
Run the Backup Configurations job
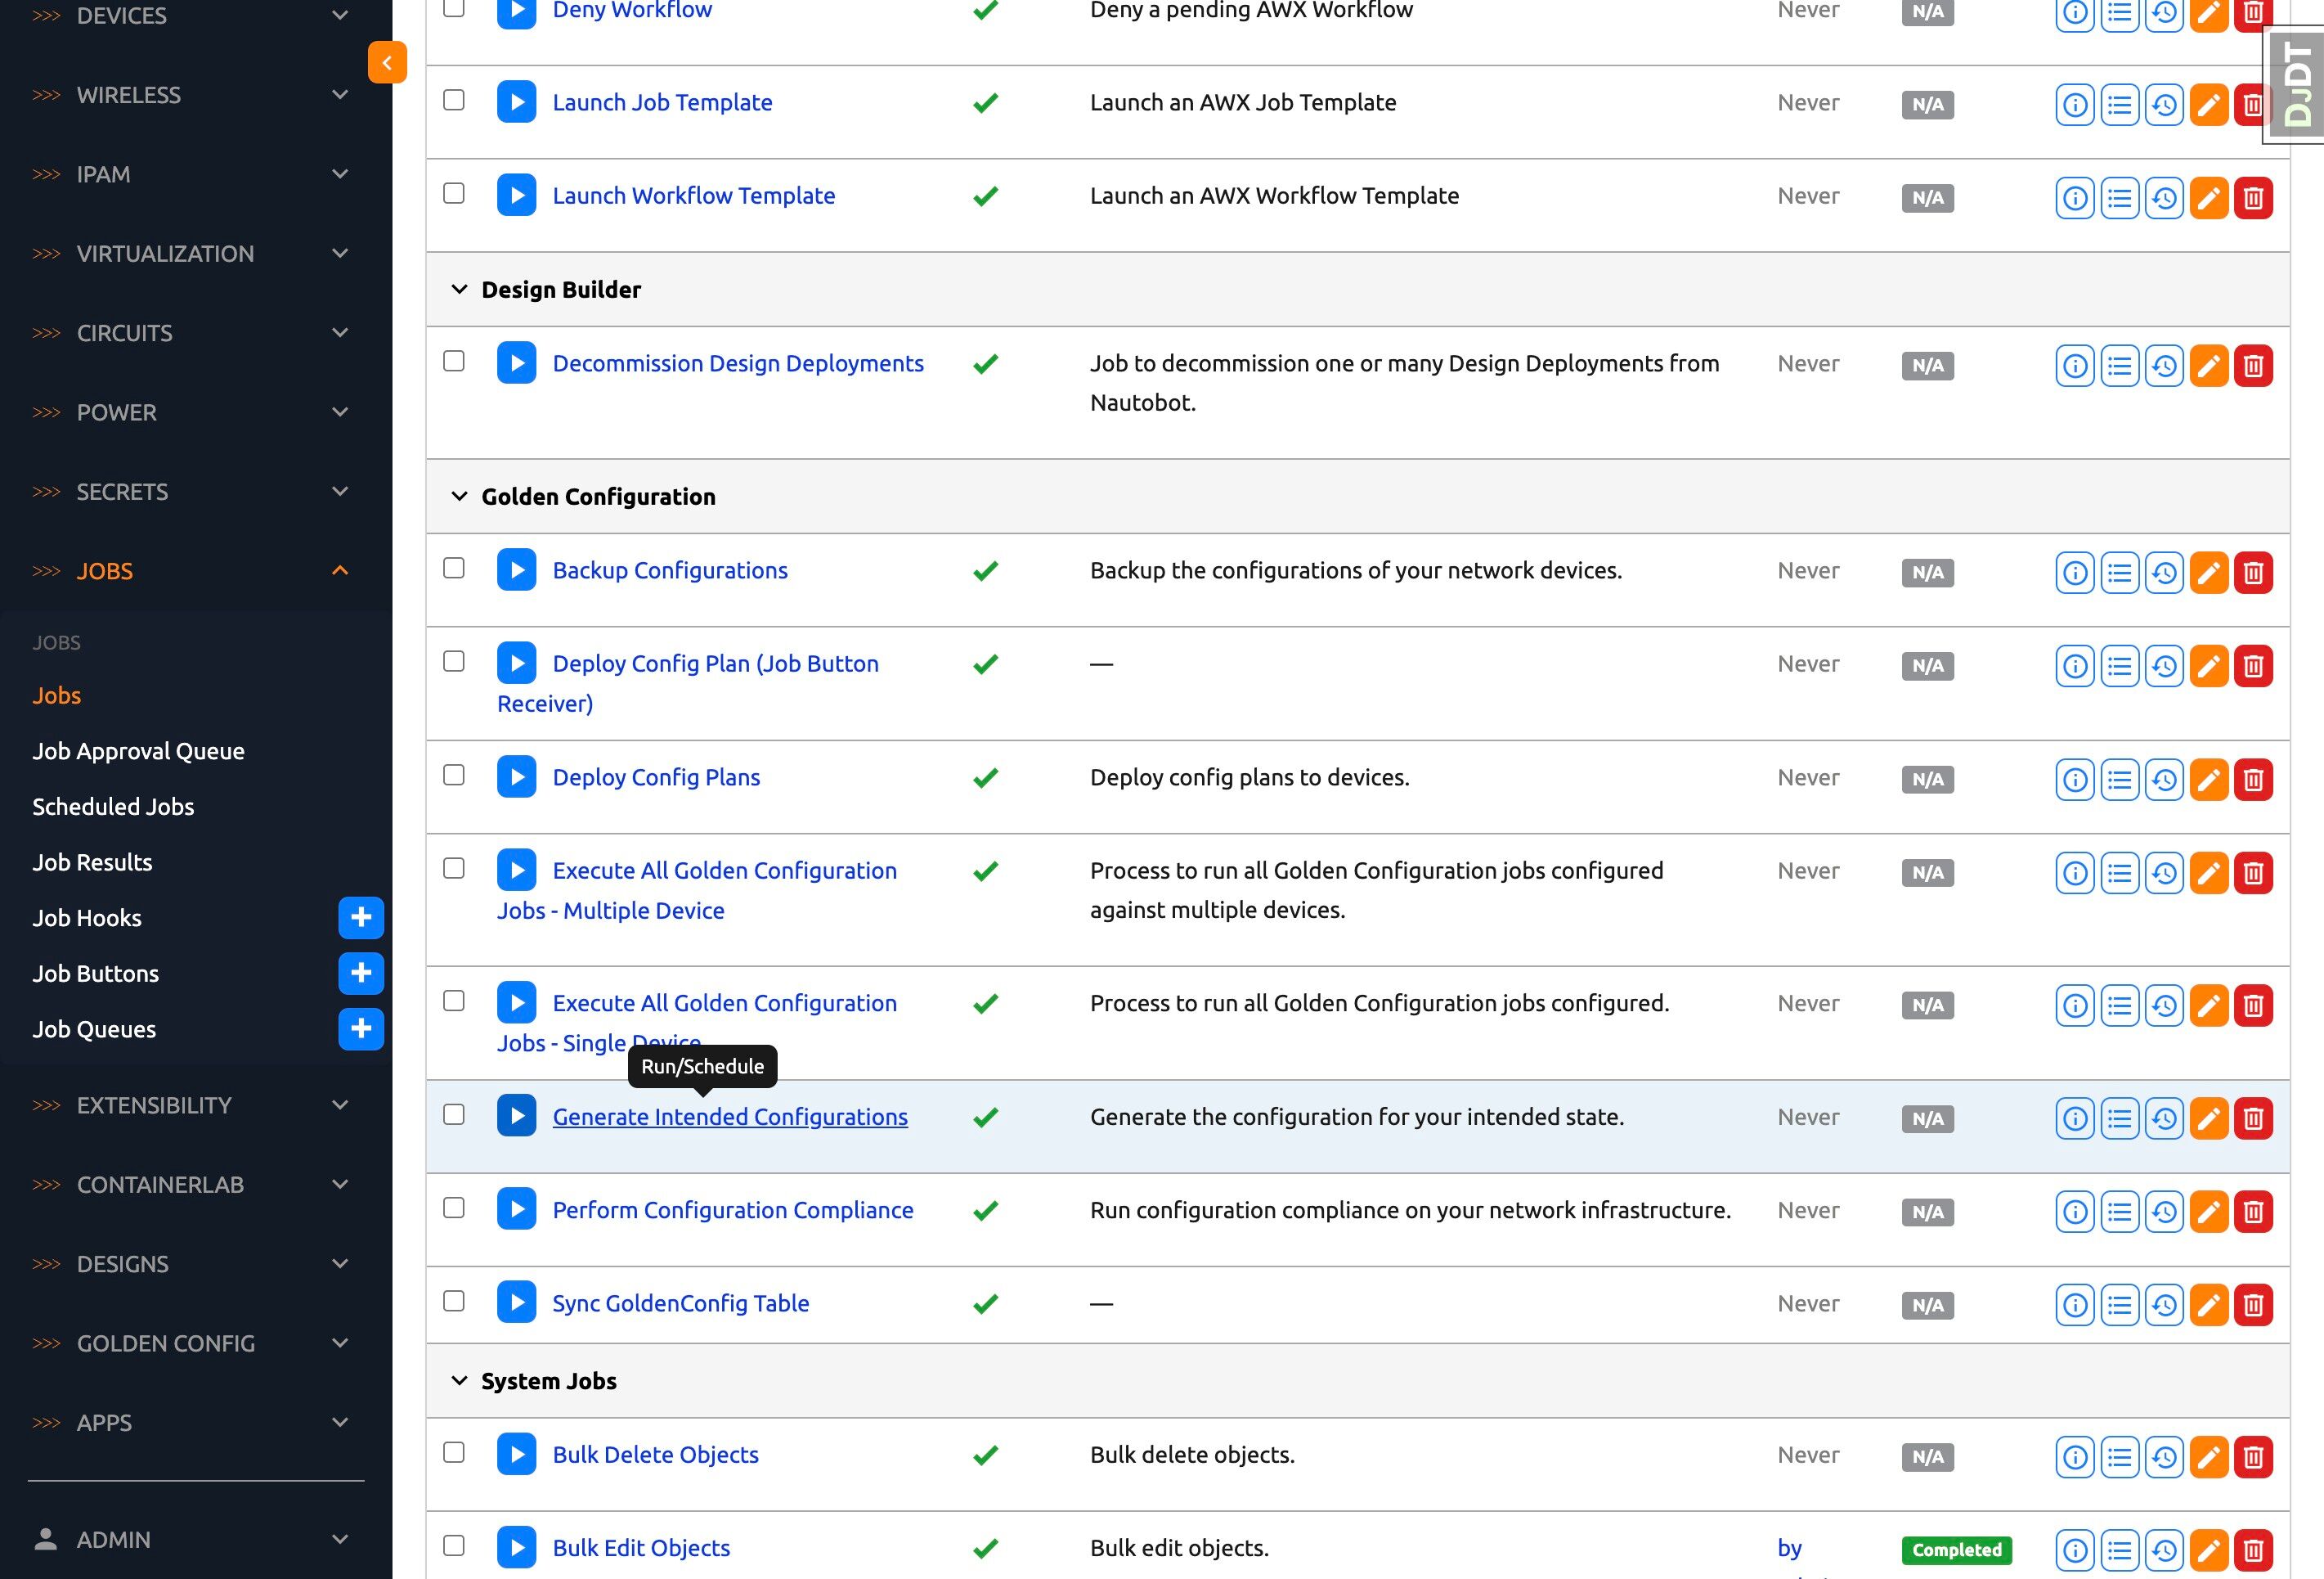516,570
